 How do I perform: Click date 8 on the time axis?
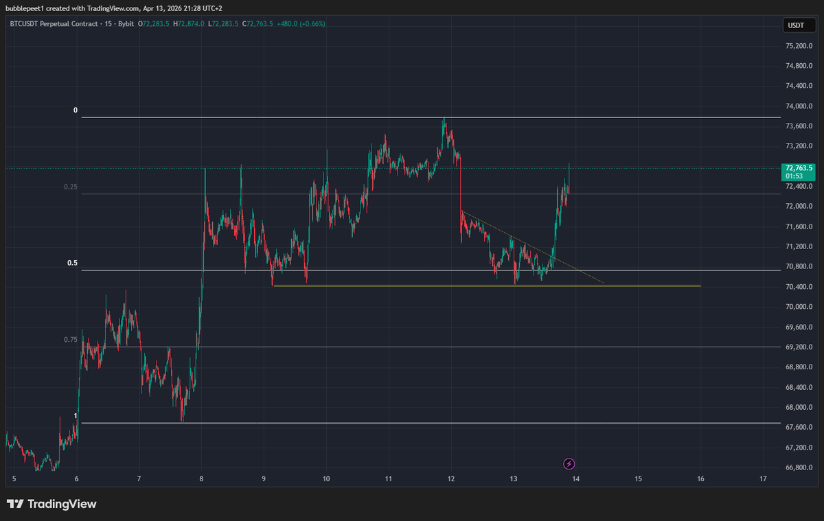(x=201, y=478)
